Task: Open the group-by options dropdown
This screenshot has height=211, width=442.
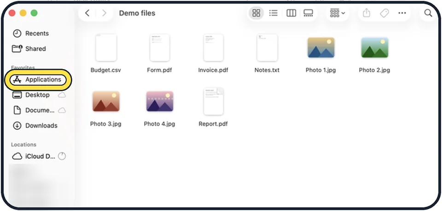Action: [337, 13]
